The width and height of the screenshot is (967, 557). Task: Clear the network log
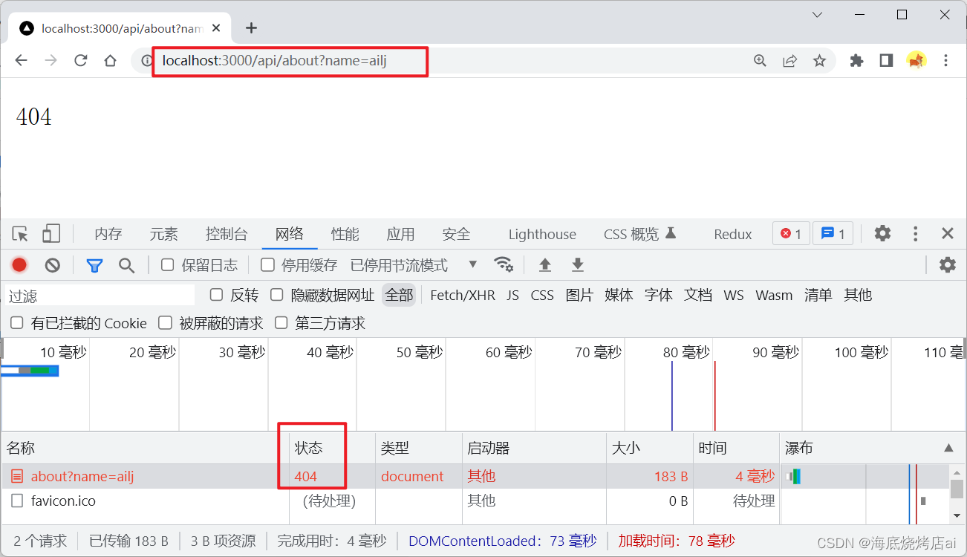click(52, 265)
